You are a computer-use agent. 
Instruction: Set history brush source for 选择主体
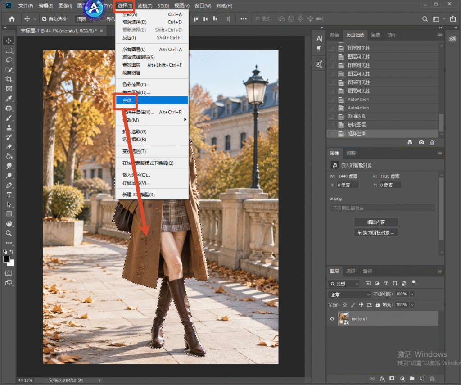click(331, 134)
